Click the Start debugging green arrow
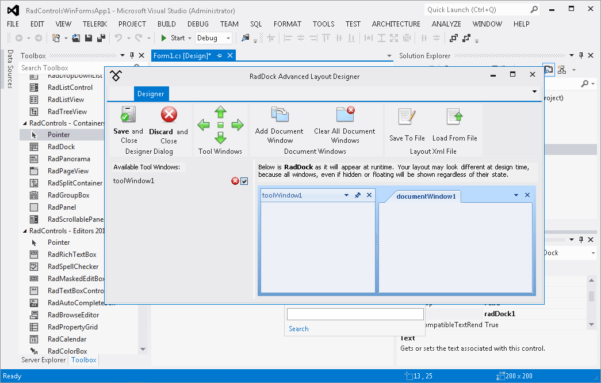Viewport: 601px width, 383px height. (164, 38)
